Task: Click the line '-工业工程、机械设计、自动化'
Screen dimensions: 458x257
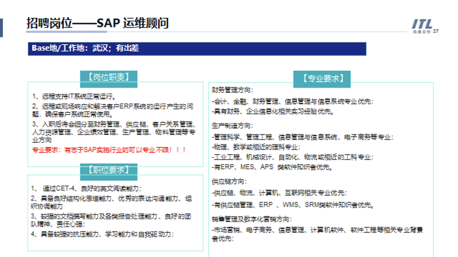Action: click(292, 157)
